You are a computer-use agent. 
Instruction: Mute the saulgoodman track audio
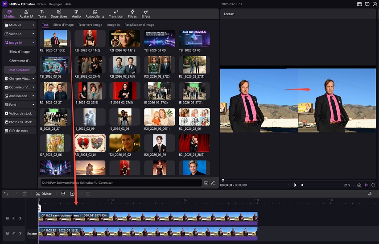(x=20, y=219)
